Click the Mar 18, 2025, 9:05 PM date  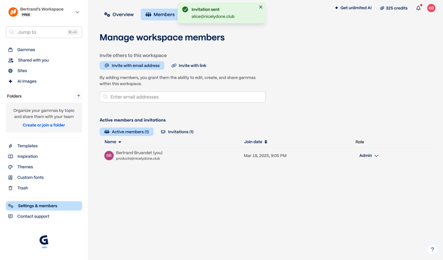(265, 155)
